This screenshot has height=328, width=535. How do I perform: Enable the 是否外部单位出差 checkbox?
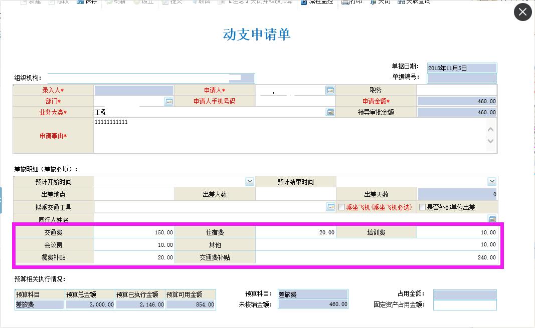(x=422, y=207)
